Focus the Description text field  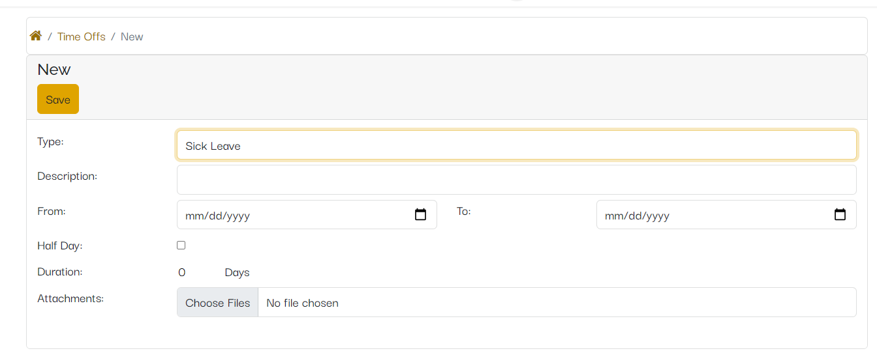[516, 180]
